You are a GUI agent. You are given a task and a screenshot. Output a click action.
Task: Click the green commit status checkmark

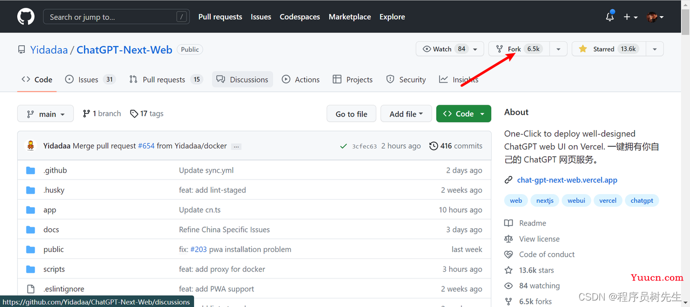point(343,146)
